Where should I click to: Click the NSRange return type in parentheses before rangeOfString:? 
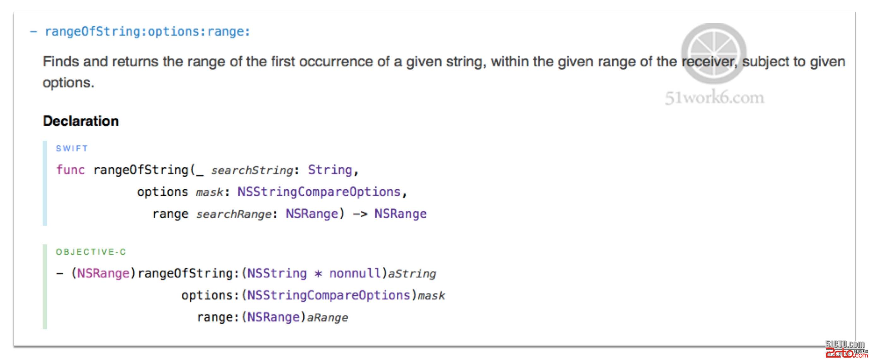coord(103,273)
